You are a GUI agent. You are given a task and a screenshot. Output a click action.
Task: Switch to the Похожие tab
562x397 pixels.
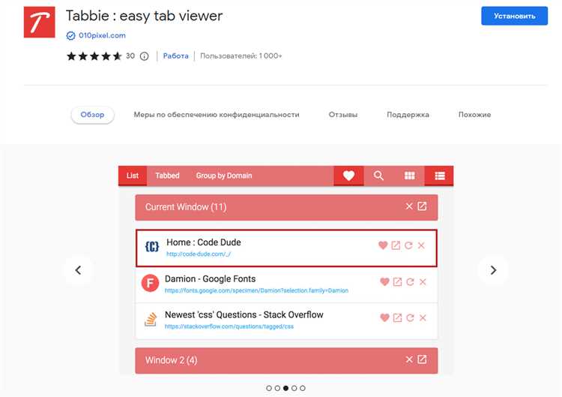click(474, 115)
